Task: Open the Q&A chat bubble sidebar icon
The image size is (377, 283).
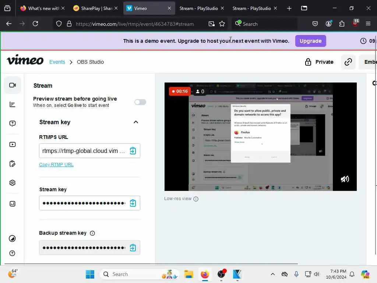Action: [x=12, y=123]
